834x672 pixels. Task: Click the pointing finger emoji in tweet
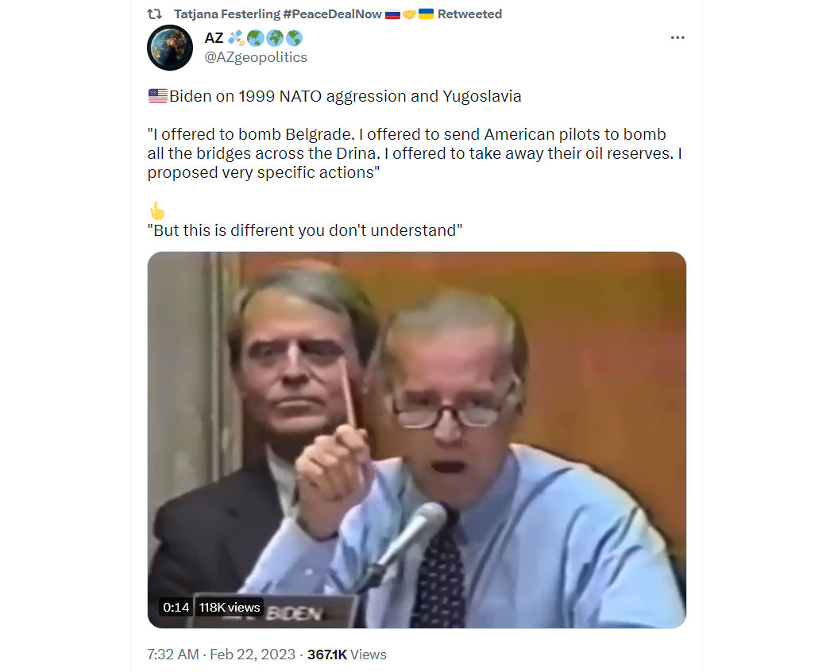[157, 211]
